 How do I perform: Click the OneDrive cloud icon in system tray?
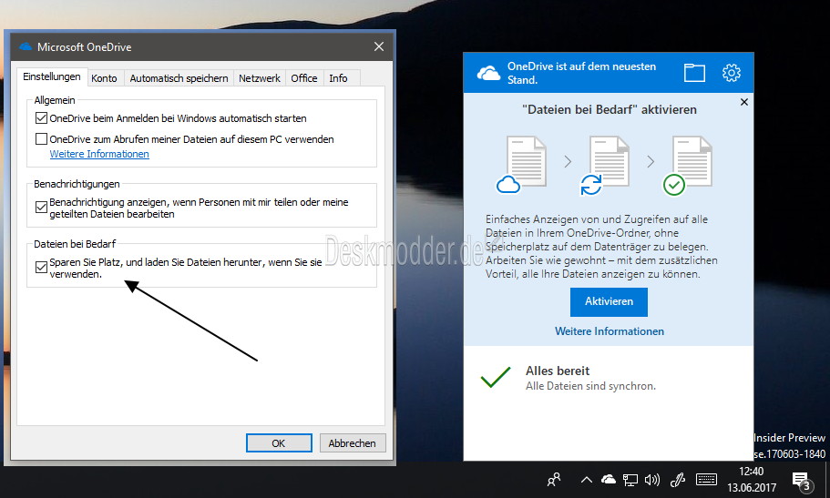[x=609, y=480]
